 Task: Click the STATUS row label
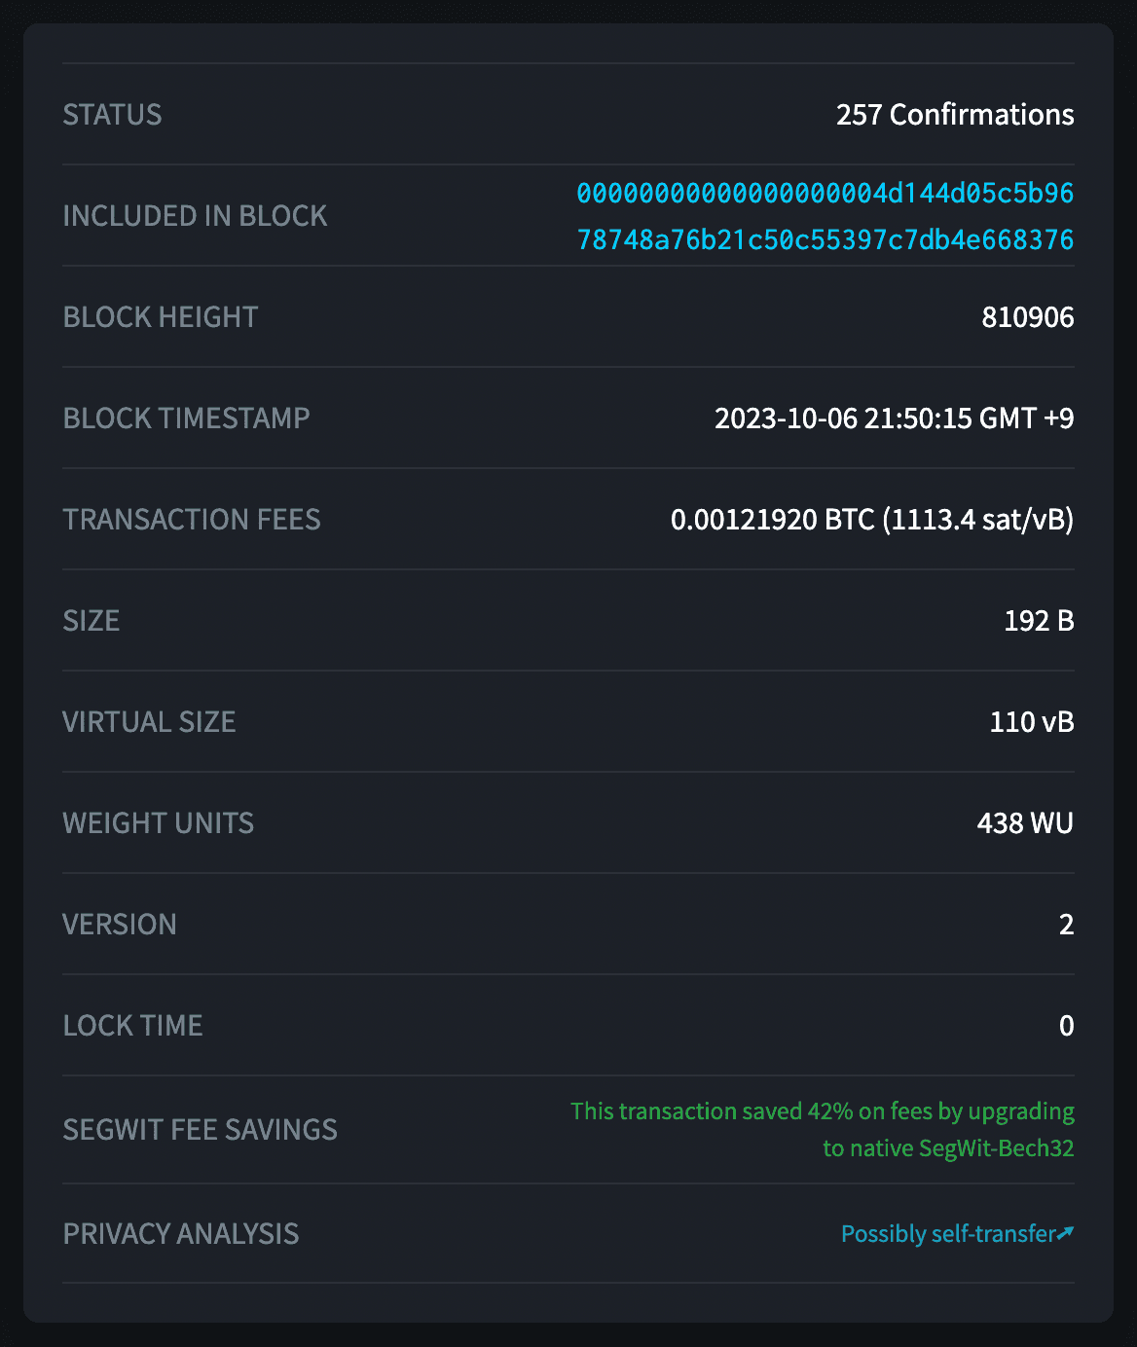112,115
